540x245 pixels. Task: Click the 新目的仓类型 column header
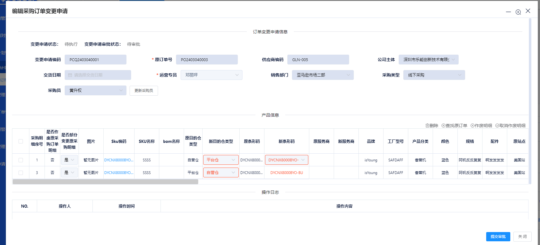tap(221, 141)
